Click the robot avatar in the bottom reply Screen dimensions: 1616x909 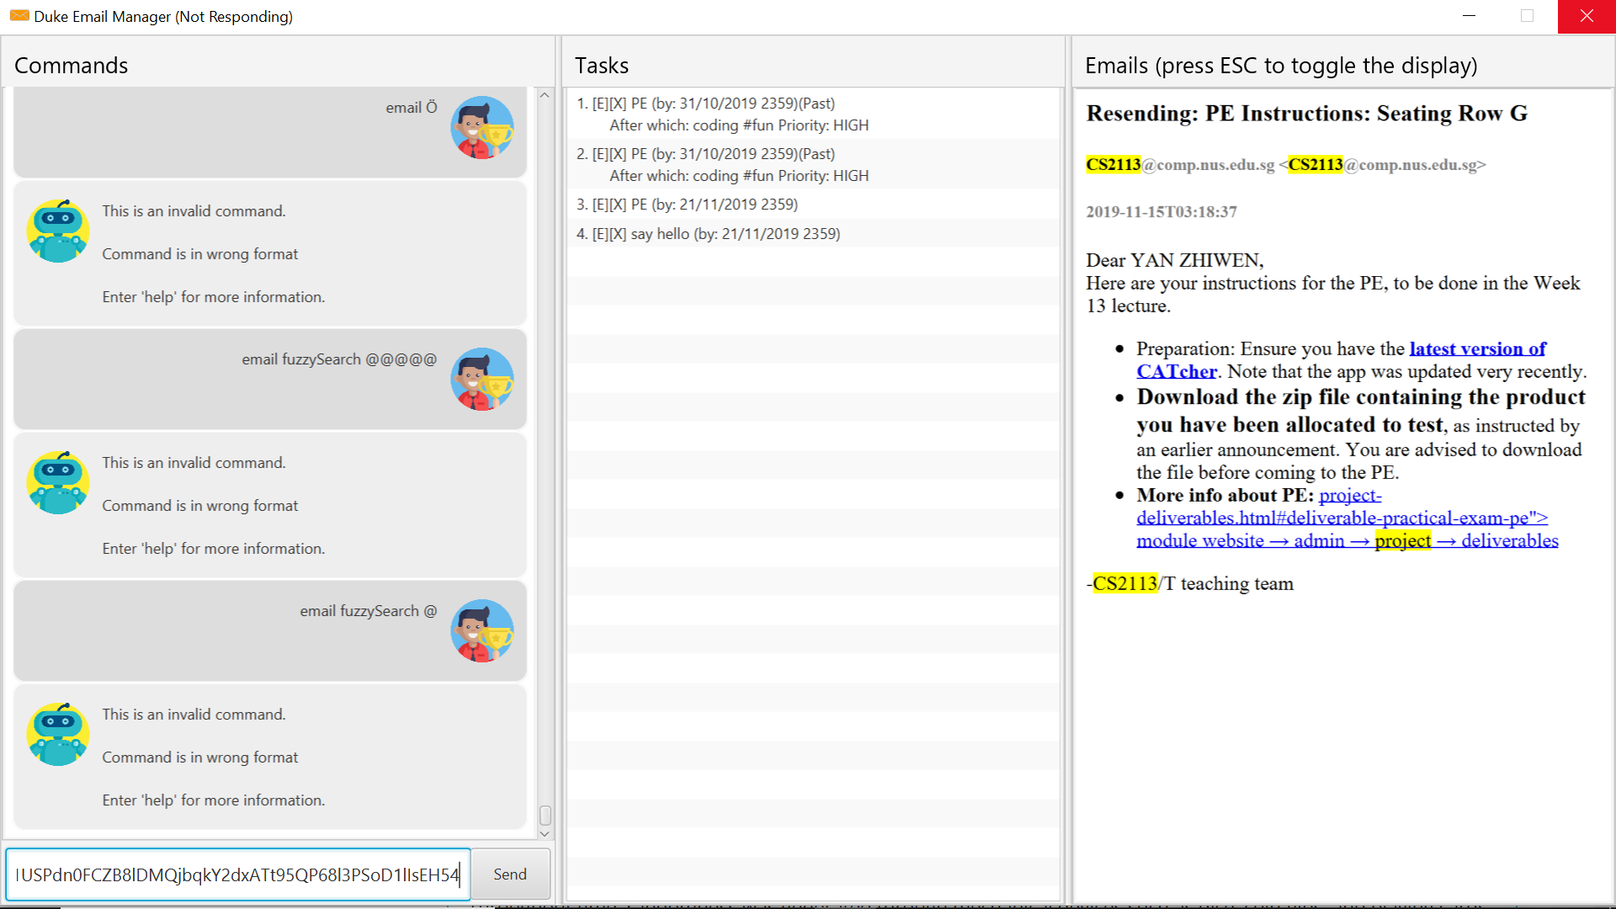pos(58,734)
